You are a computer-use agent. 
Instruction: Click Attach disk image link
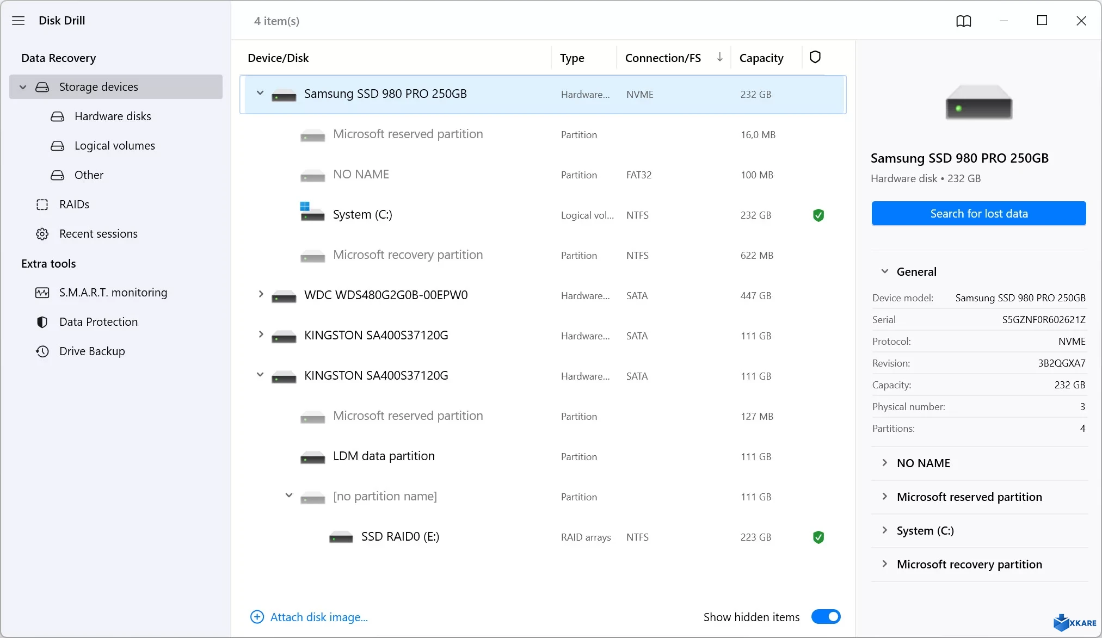click(319, 617)
